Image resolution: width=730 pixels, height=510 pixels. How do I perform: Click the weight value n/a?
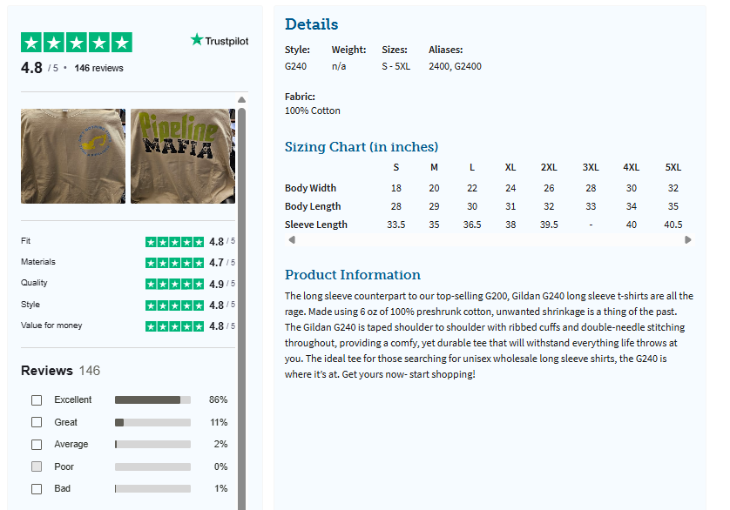(339, 66)
